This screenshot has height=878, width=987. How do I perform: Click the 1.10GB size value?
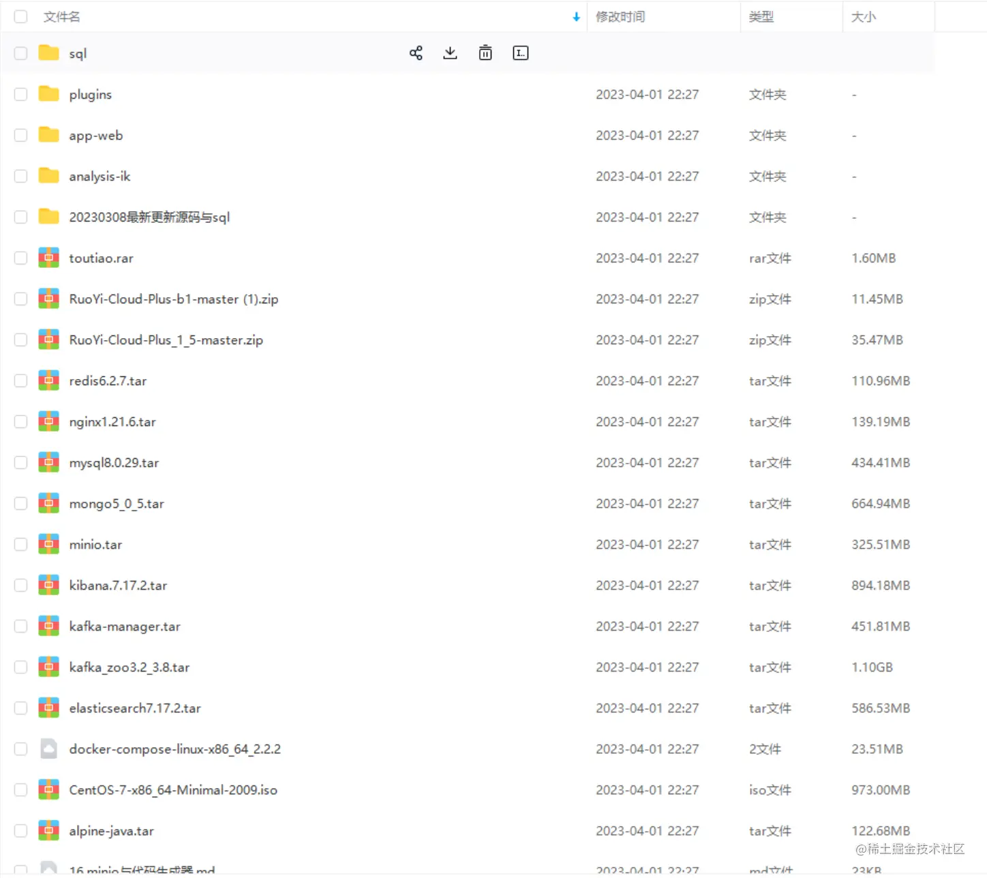point(872,667)
